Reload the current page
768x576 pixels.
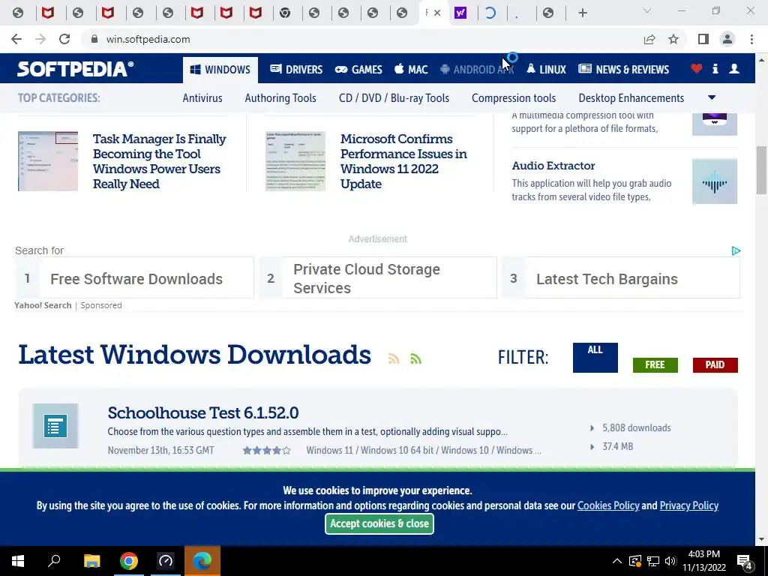(64, 39)
